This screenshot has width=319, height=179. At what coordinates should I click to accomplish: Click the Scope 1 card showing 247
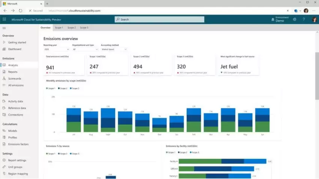pyautogui.click(x=108, y=65)
